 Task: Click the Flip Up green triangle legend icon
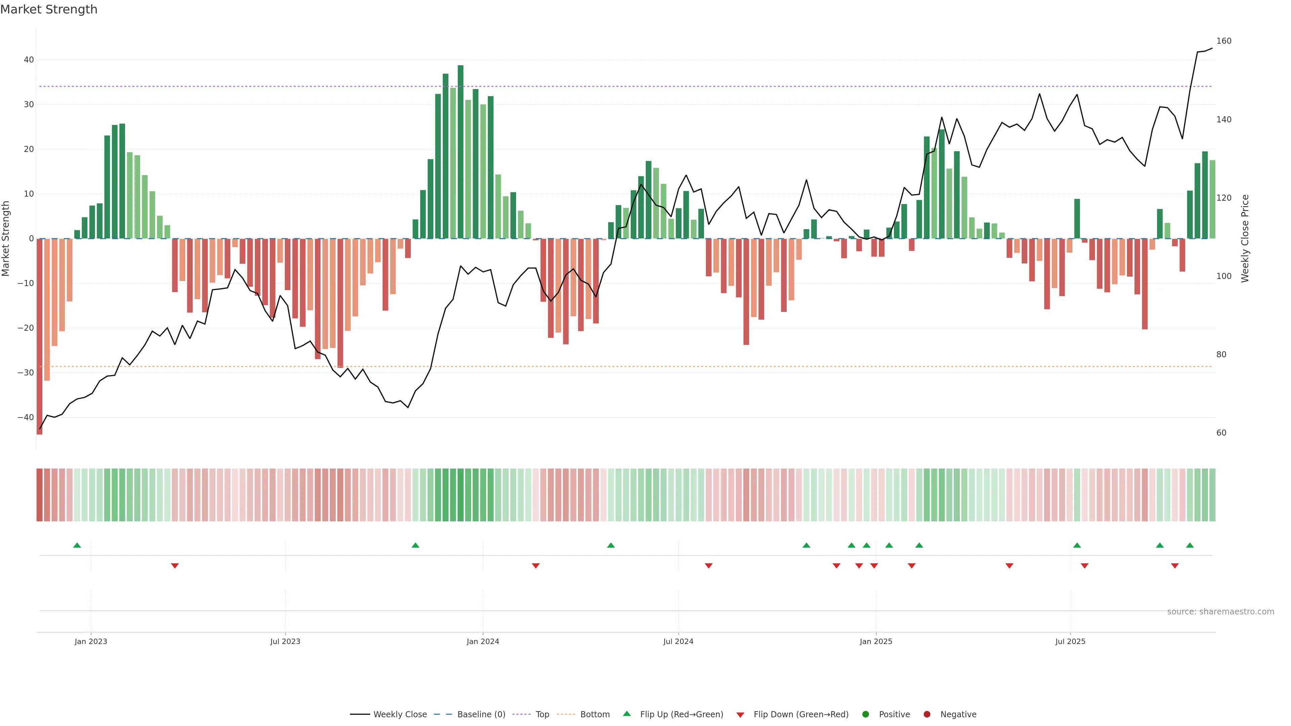tap(626, 714)
